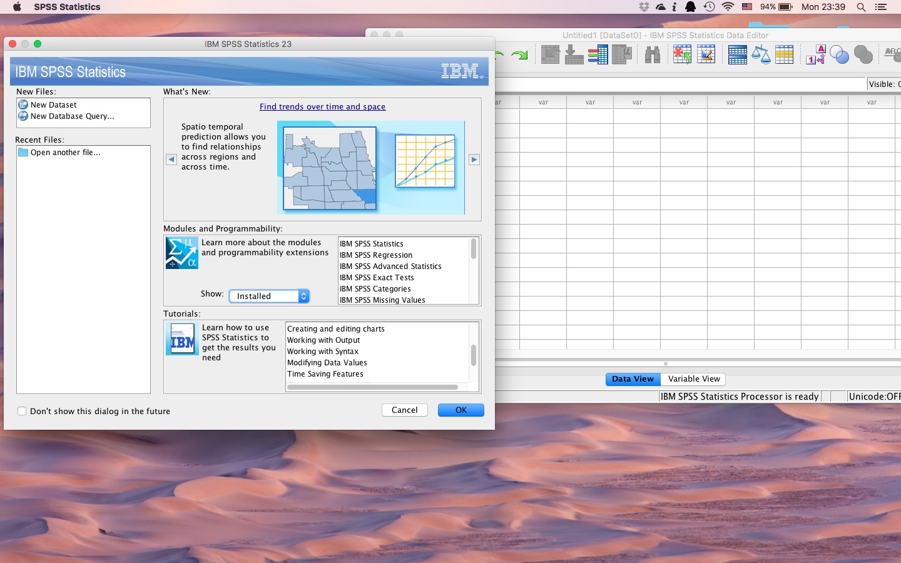Click the Dropbox menu bar icon
Screen dimensions: 901x563
click(644, 7)
